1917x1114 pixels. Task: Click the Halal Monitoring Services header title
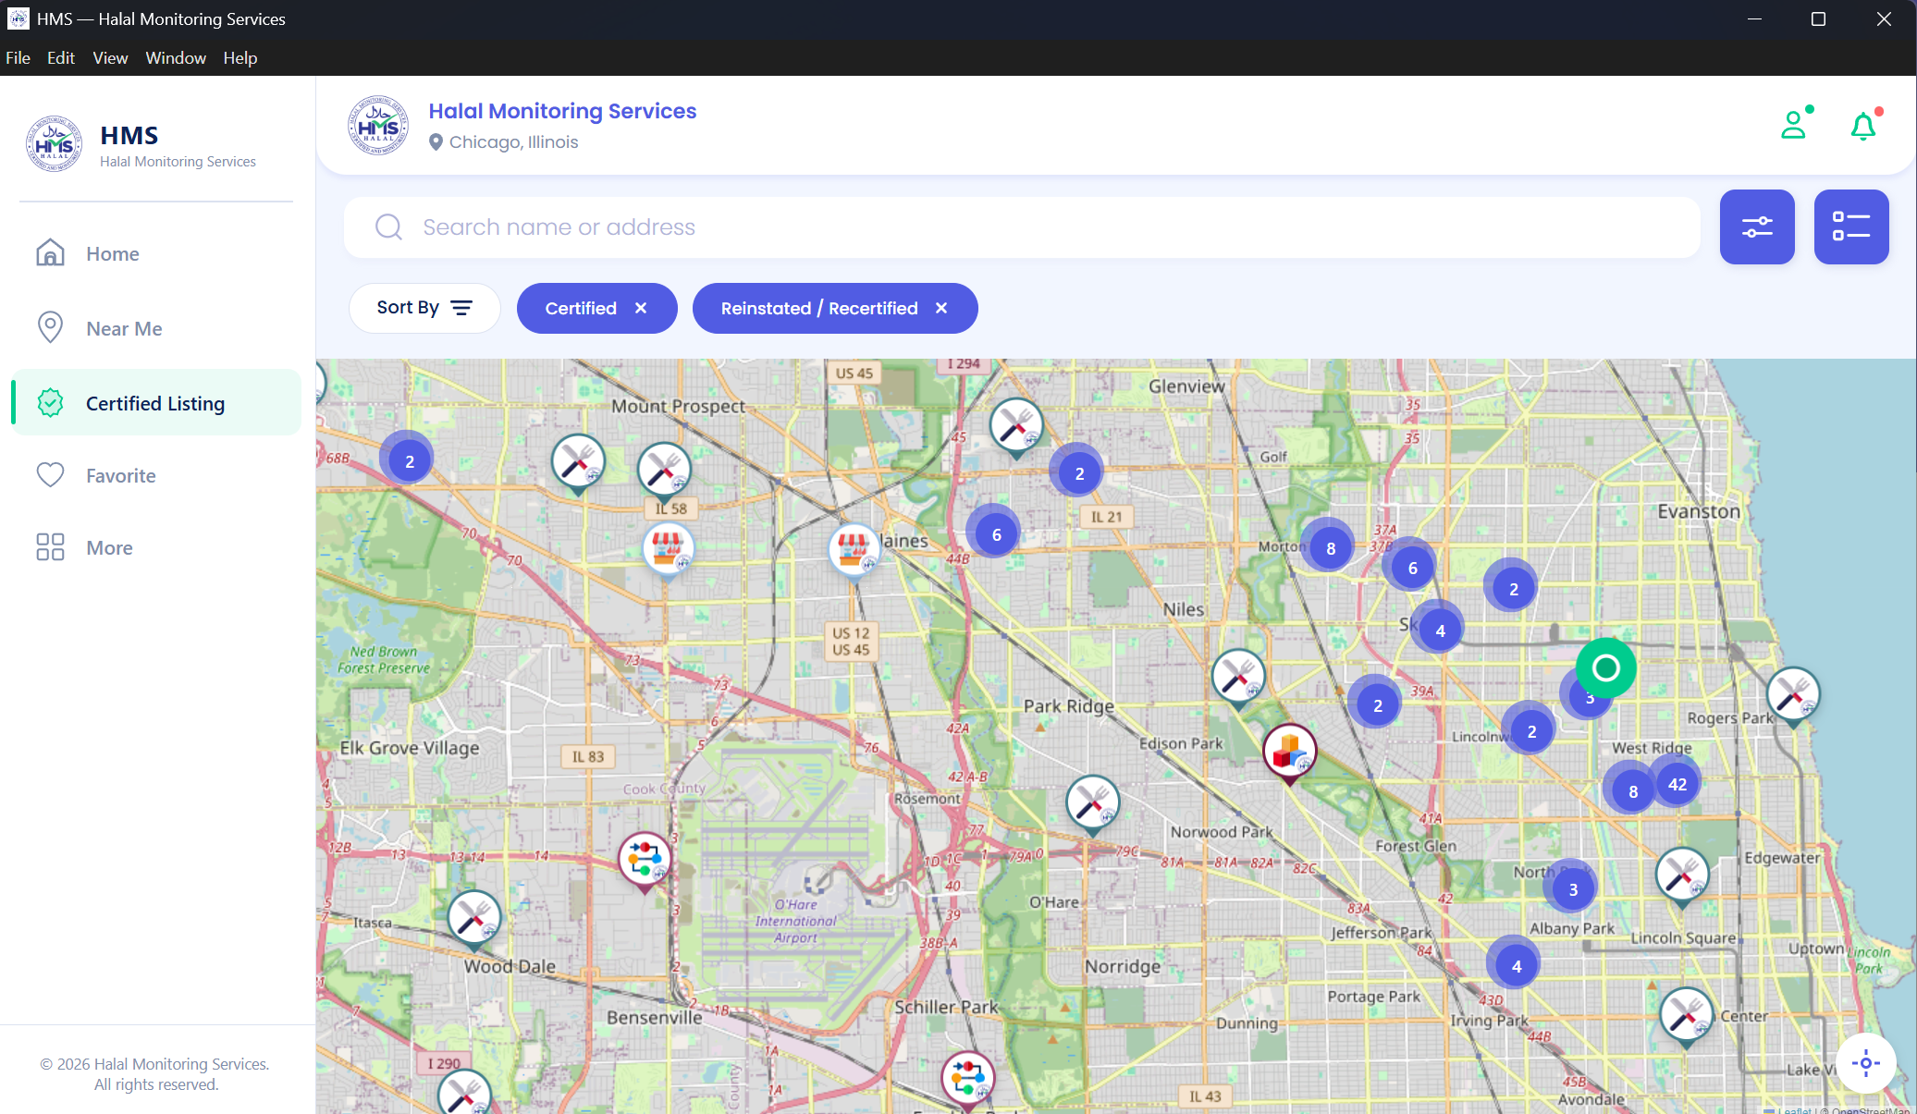(x=562, y=111)
